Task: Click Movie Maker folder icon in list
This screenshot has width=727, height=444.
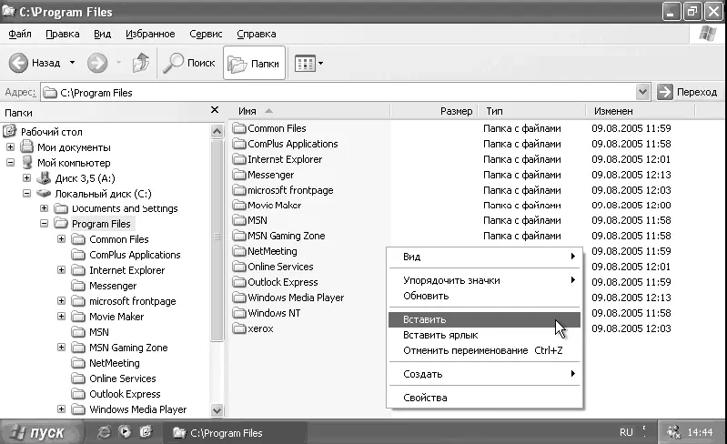Action: 239,205
